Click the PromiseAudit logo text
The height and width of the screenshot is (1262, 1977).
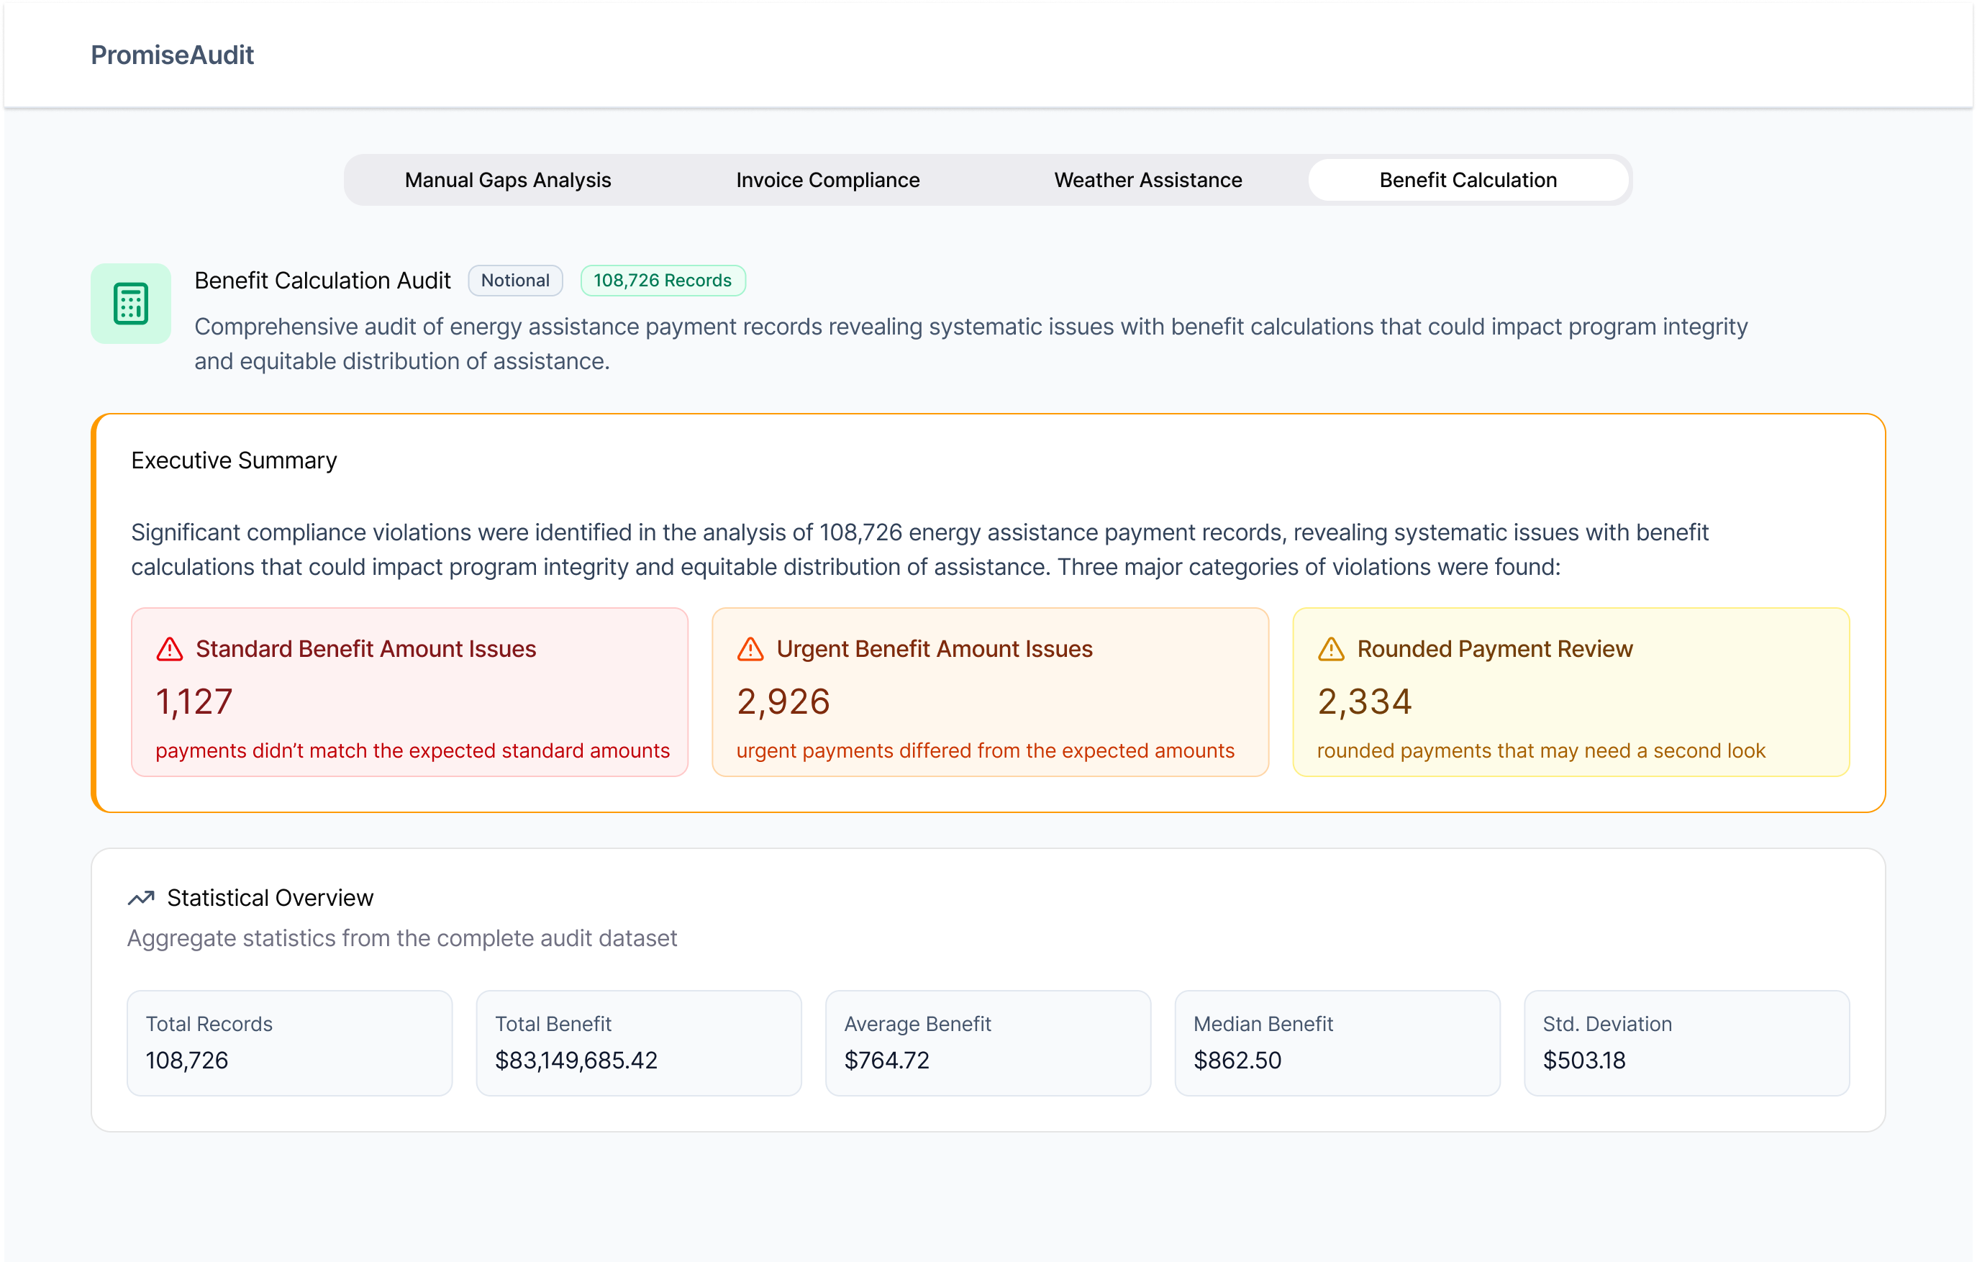point(173,55)
